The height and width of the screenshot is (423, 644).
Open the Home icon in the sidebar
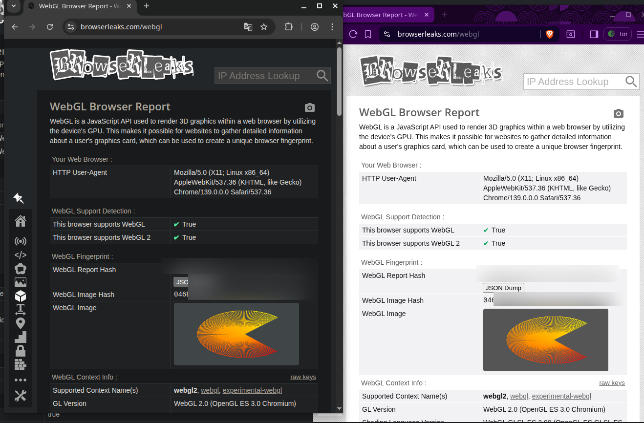click(x=21, y=221)
